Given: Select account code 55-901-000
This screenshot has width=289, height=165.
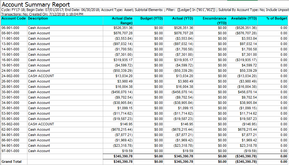Looking at the screenshot, I should coord(10,119).
